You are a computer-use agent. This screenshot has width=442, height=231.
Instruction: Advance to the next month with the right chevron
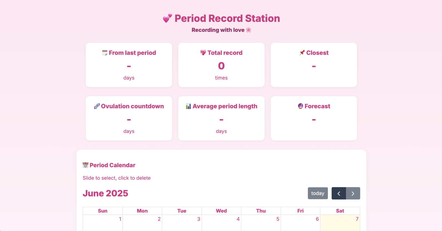pos(353,193)
